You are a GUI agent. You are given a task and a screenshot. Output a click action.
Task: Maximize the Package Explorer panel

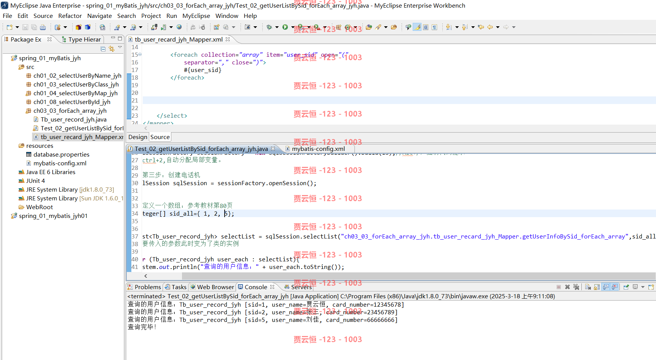click(120, 38)
